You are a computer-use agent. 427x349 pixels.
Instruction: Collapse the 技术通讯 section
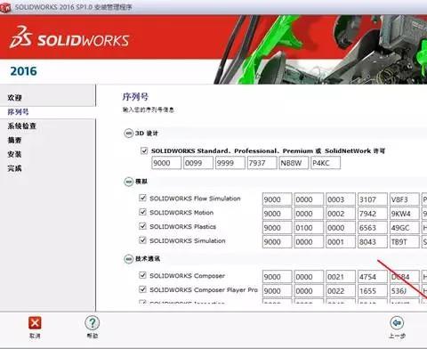click(128, 259)
